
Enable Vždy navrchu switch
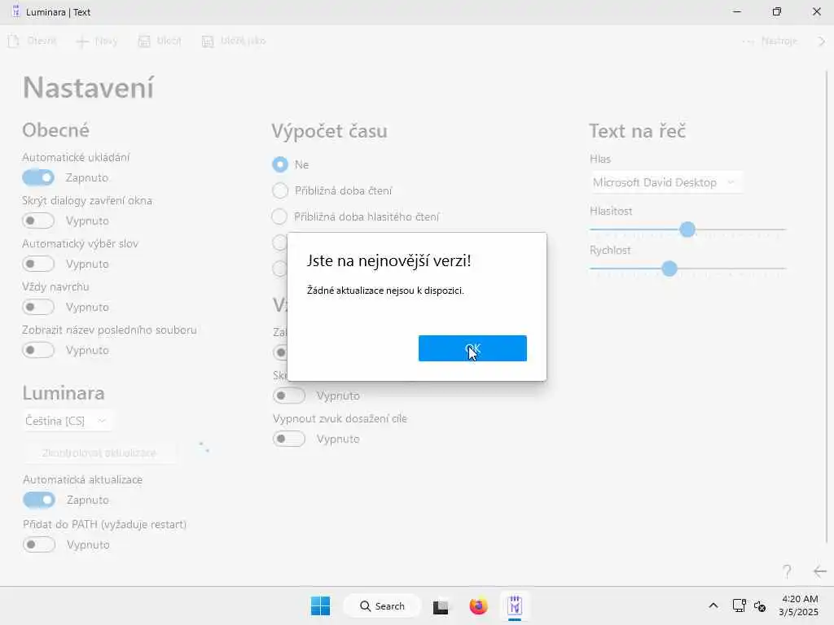coord(38,307)
